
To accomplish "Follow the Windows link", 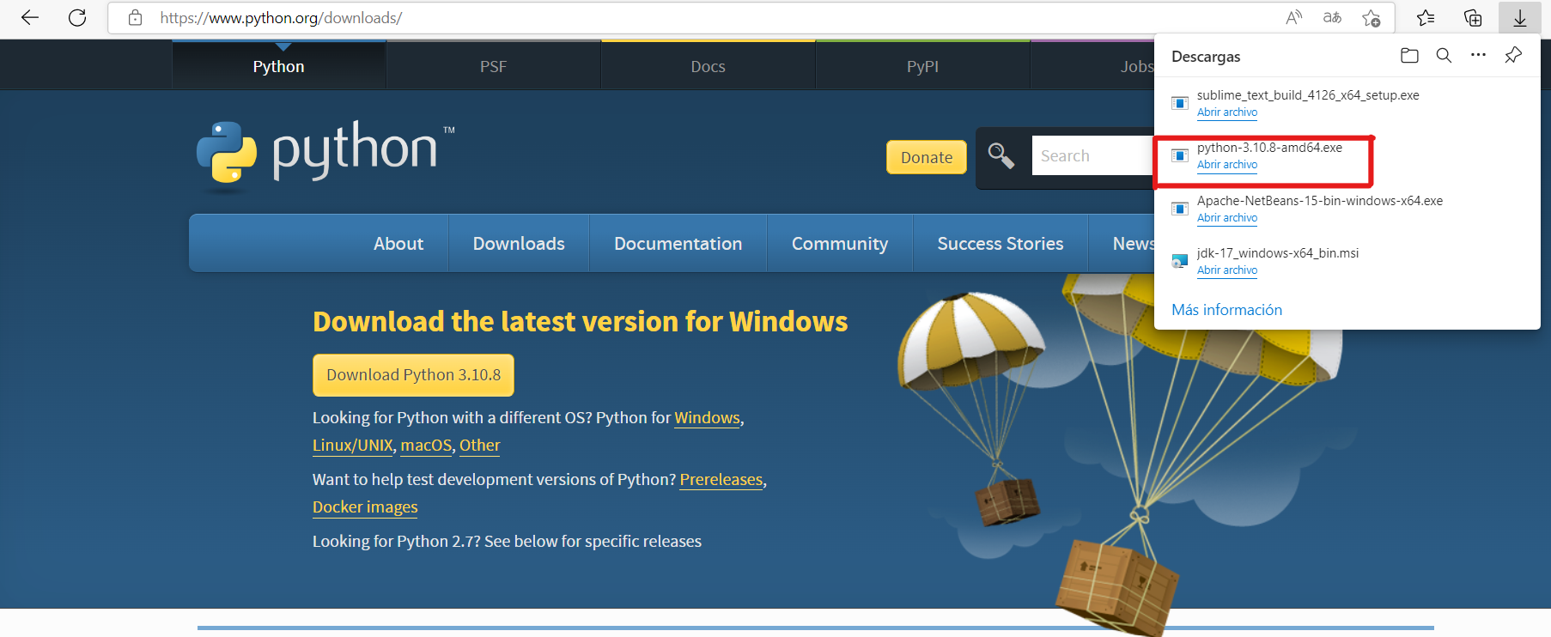I will tap(707, 418).
